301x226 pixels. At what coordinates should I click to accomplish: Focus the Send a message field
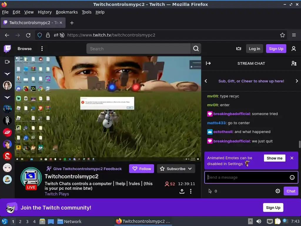(x=251, y=177)
